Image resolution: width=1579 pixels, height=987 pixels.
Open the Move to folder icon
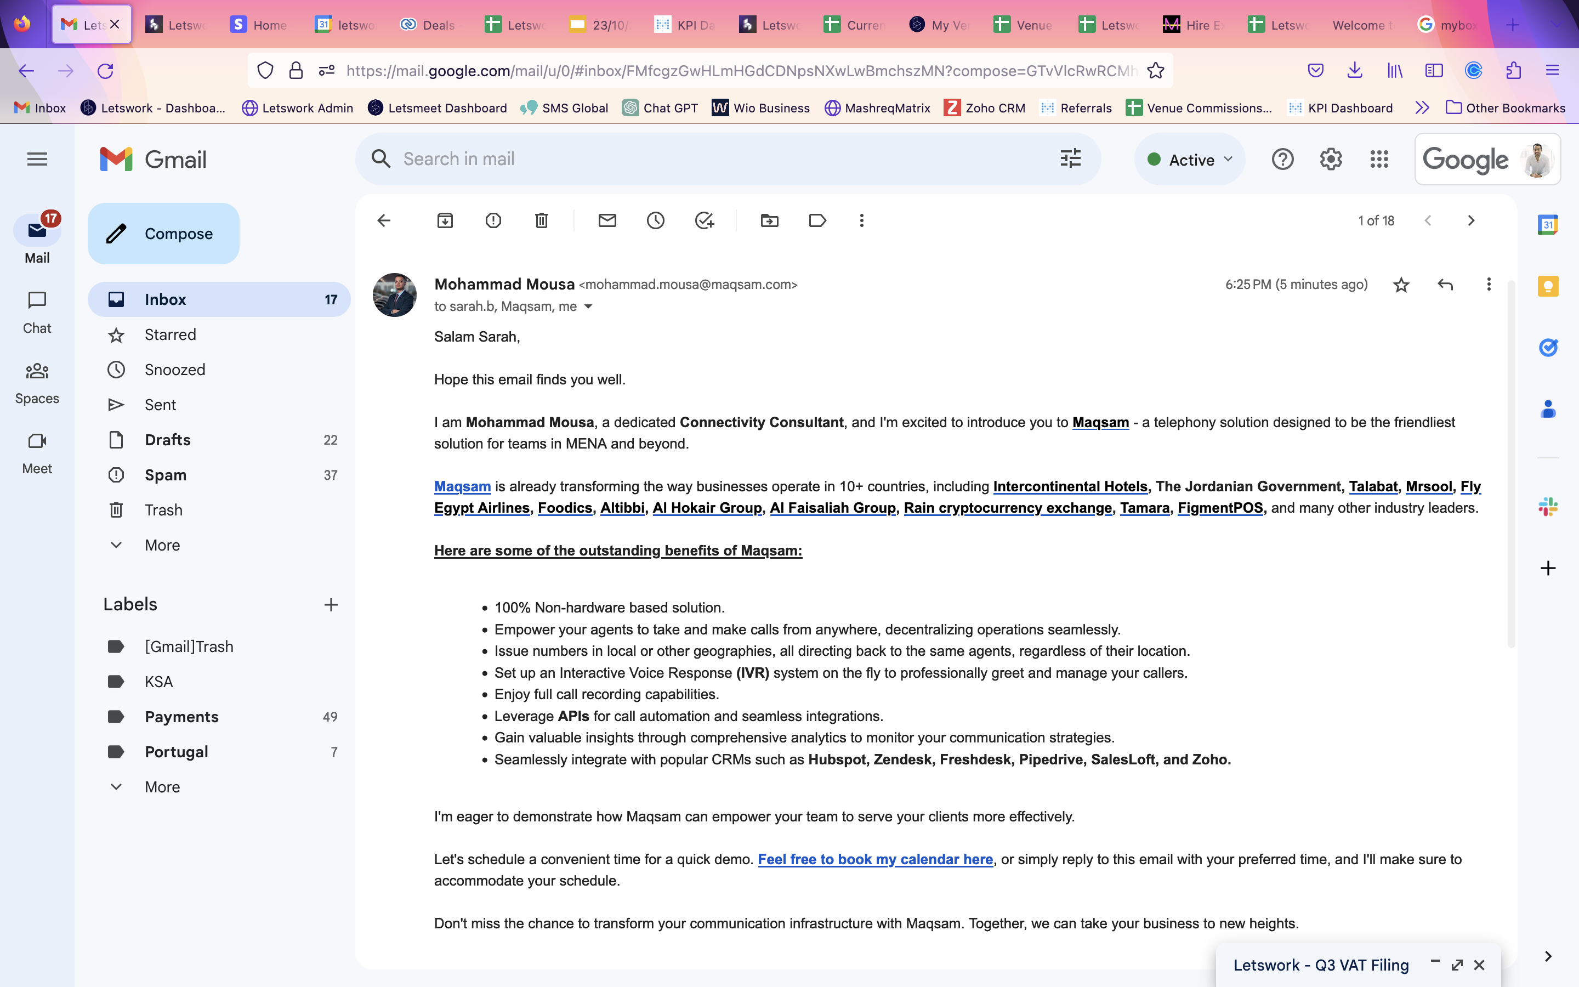(x=770, y=220)
